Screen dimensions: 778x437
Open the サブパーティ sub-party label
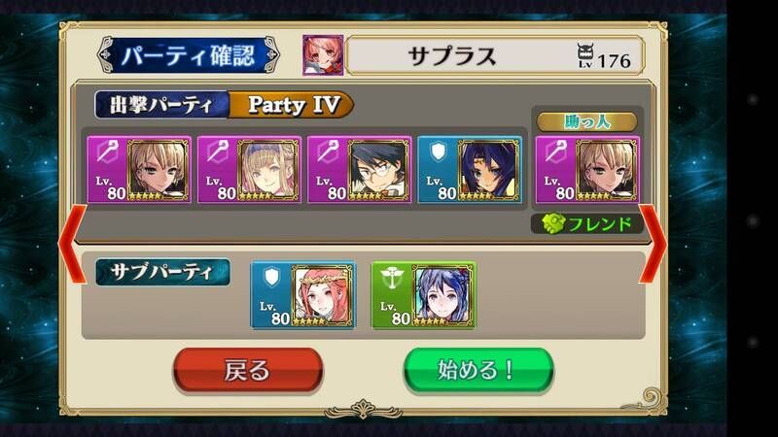[162, 272]
